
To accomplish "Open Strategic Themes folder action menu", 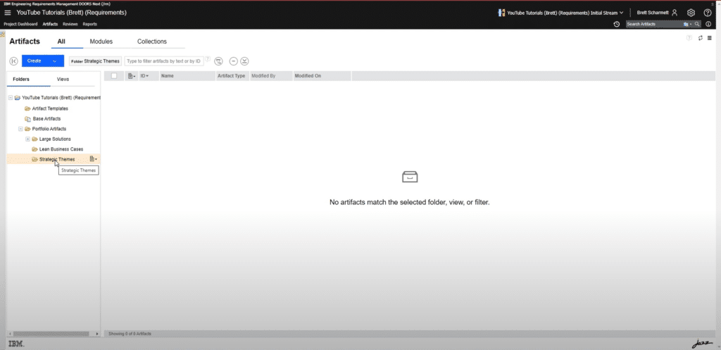I will pos(94,159).
